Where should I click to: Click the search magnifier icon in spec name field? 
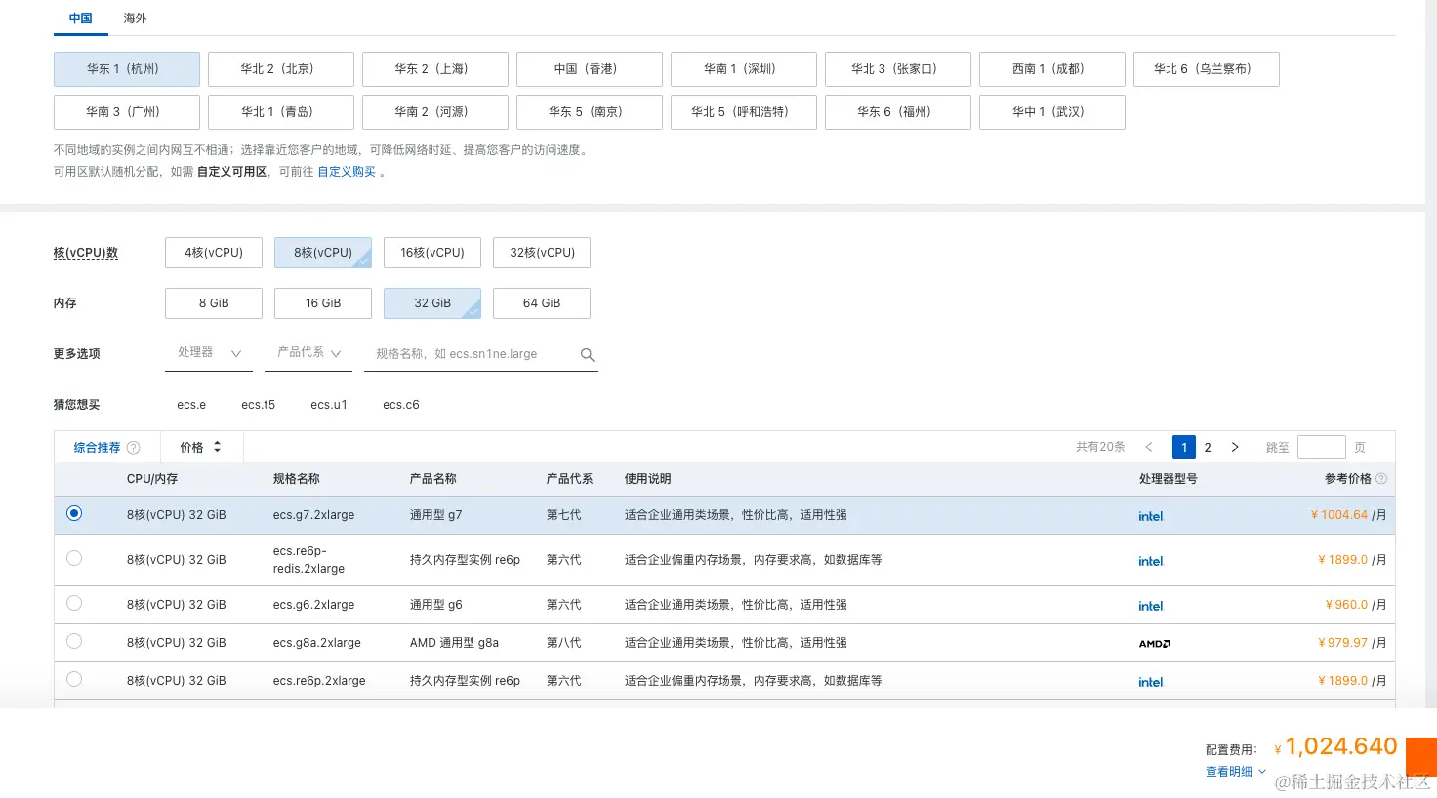click(x=588, y=355)
